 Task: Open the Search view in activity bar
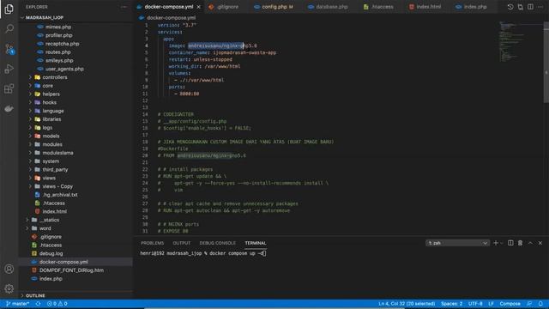coord(9,28)
